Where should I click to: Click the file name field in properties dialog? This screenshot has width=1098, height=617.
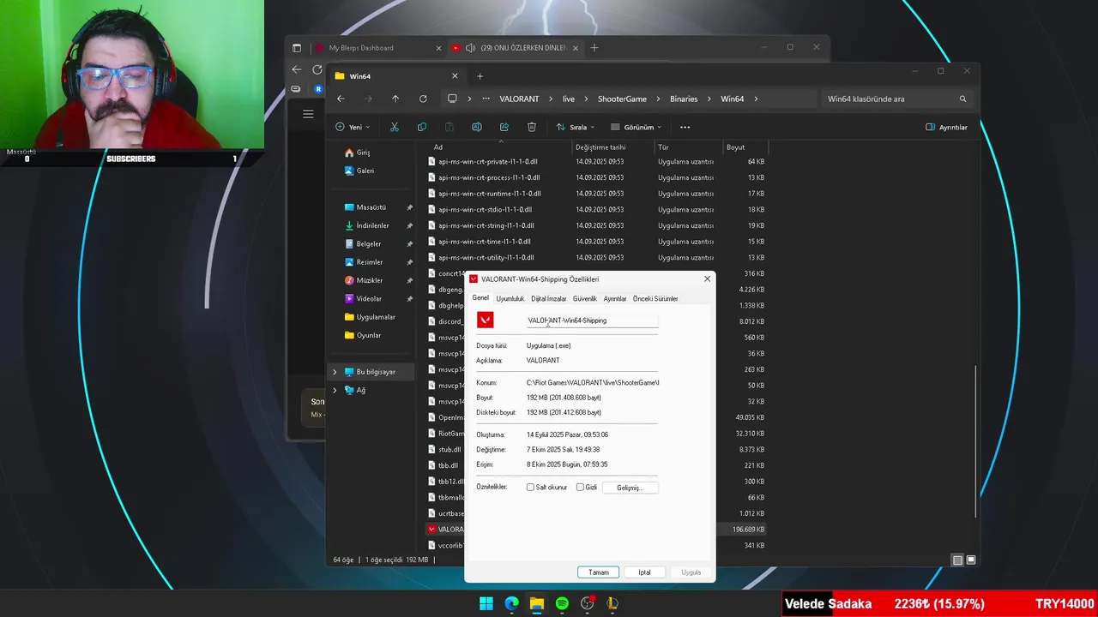point(592,320)
